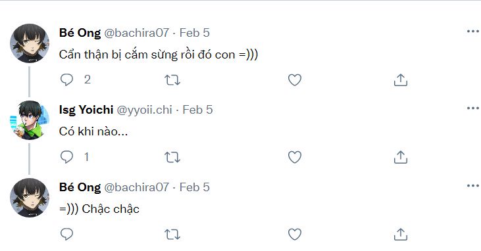Reply to the 'Chậc chậc' tweet

[x=66, y=235]
